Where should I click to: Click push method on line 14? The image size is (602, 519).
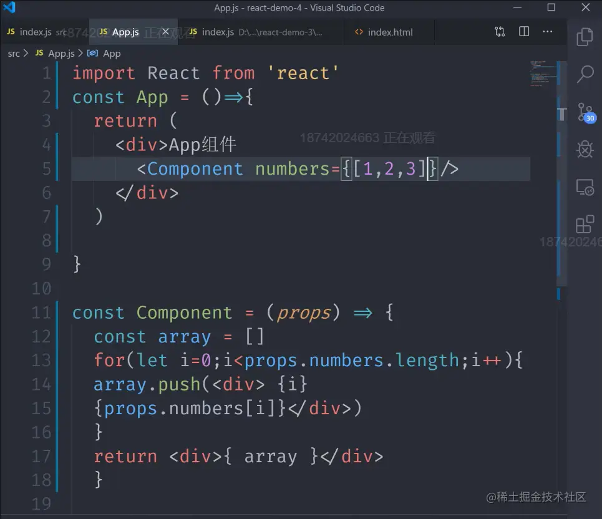click(179, 384)
